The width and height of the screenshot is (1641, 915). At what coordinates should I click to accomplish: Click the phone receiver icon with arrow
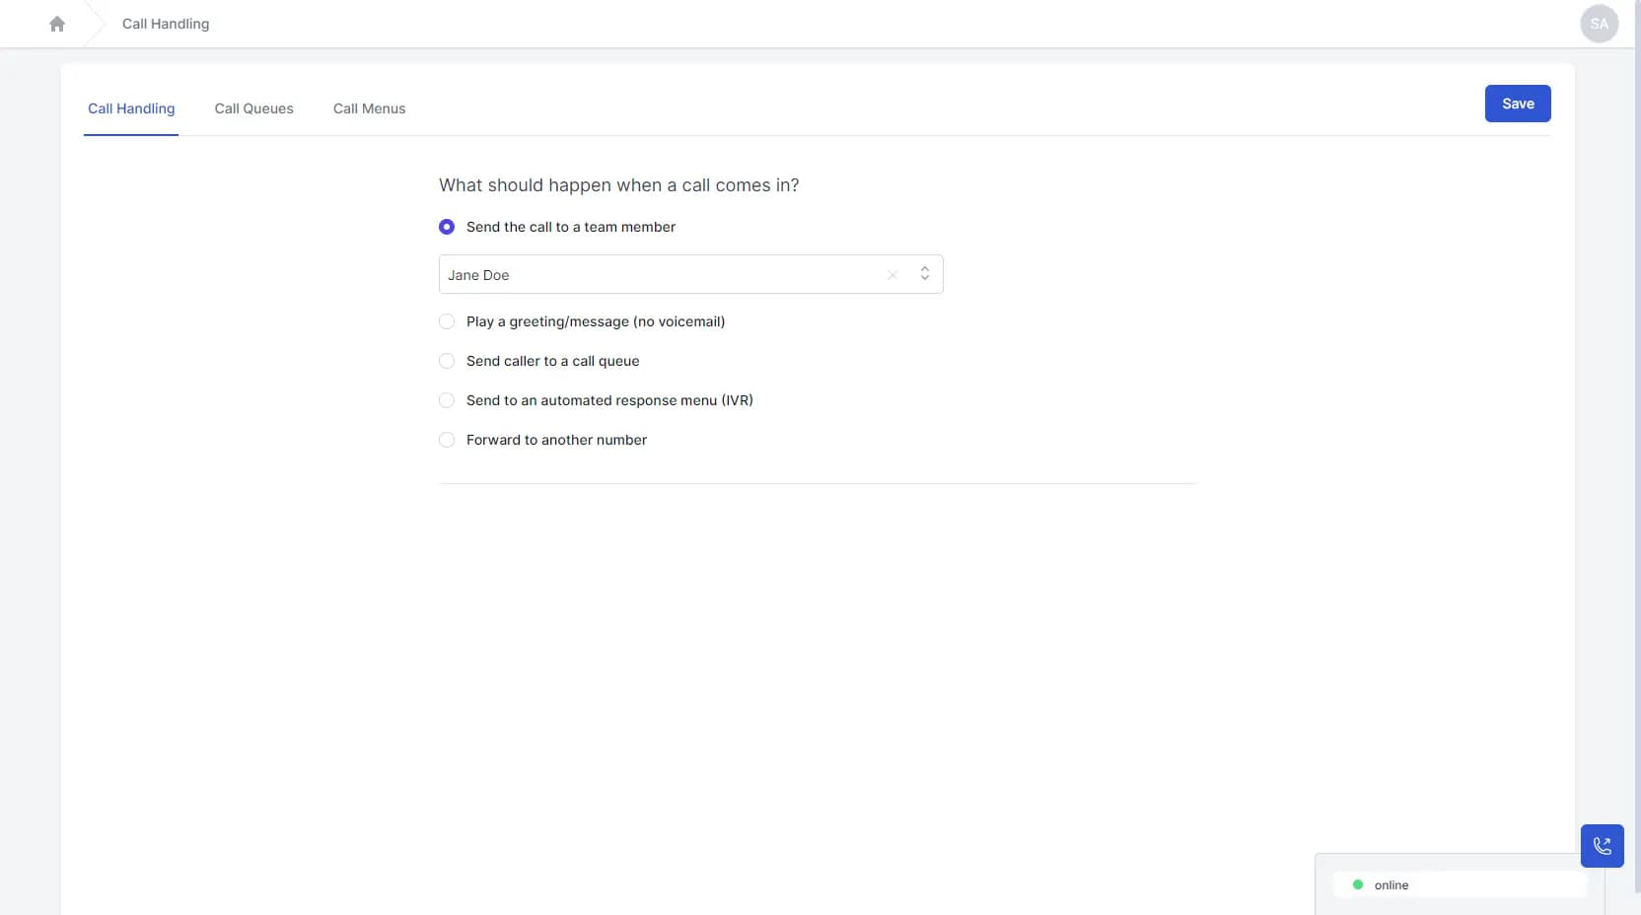(x=1603, y=846)
